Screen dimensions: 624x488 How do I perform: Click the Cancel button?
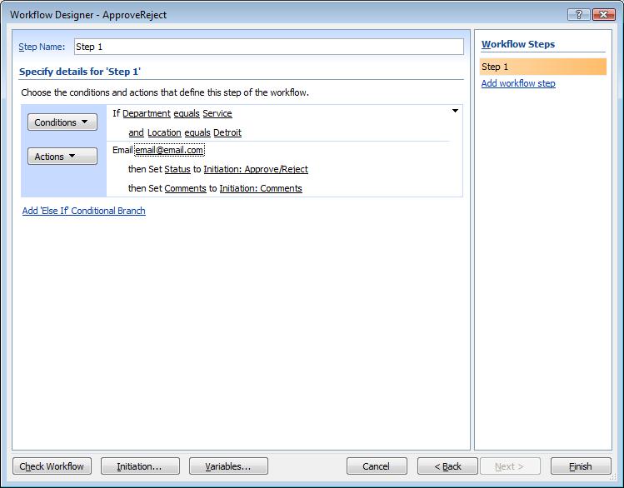pos(377,466)
